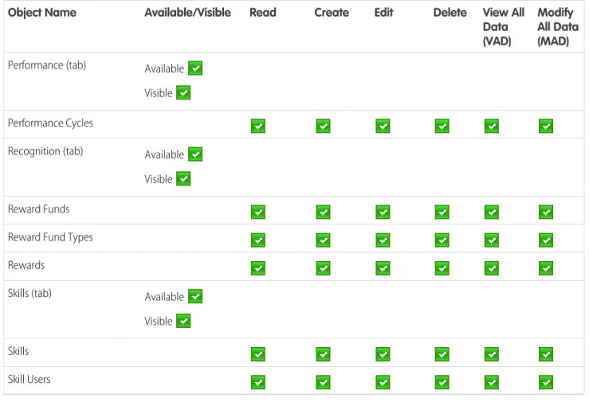Toggle Edit checkbox for Skill Users

pos(383,382)
